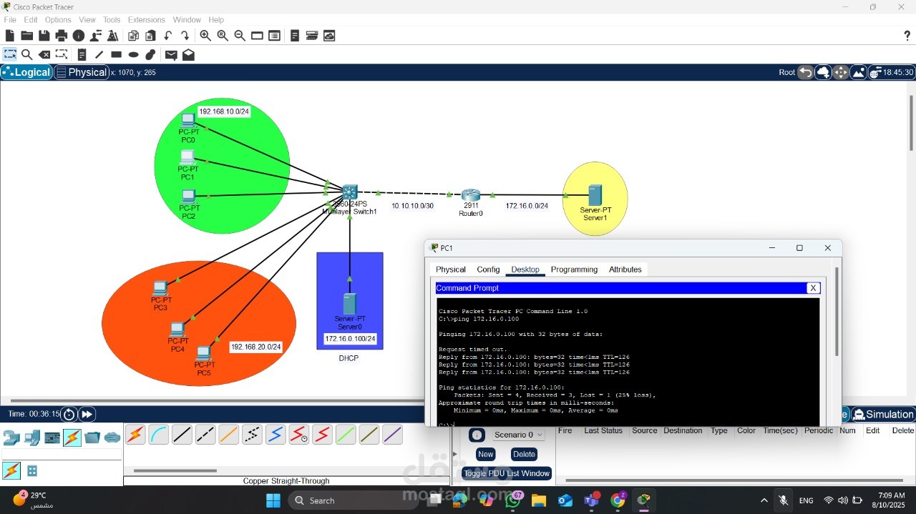Select the Serial DCE cable with clock

click(298, 434)
